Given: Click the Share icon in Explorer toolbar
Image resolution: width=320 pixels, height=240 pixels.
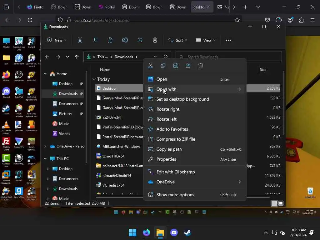Looking at the screenshot, I should click(x=140, y=40).
